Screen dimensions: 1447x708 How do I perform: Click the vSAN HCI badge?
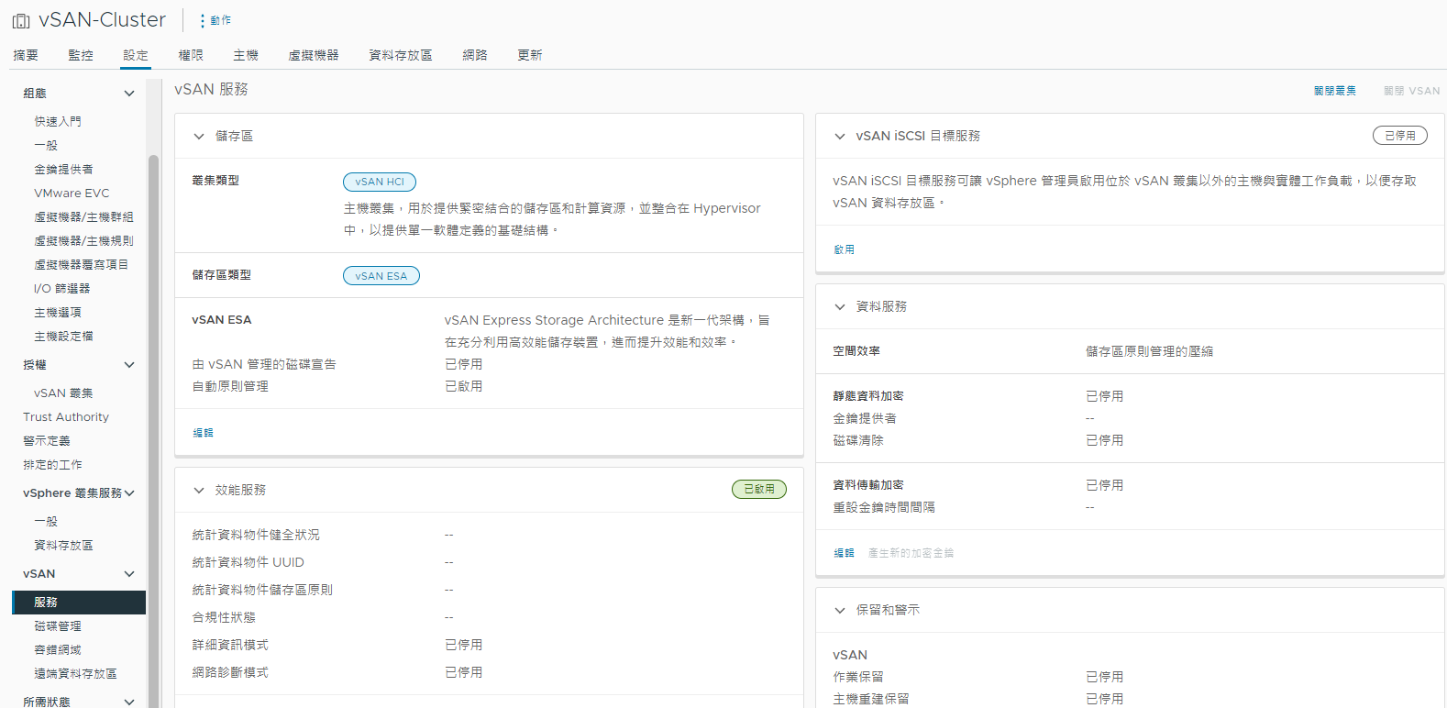click(x=380, y=182)
